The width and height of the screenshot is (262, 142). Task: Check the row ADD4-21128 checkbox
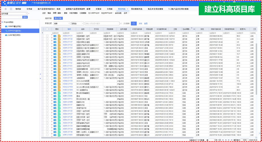47,117
